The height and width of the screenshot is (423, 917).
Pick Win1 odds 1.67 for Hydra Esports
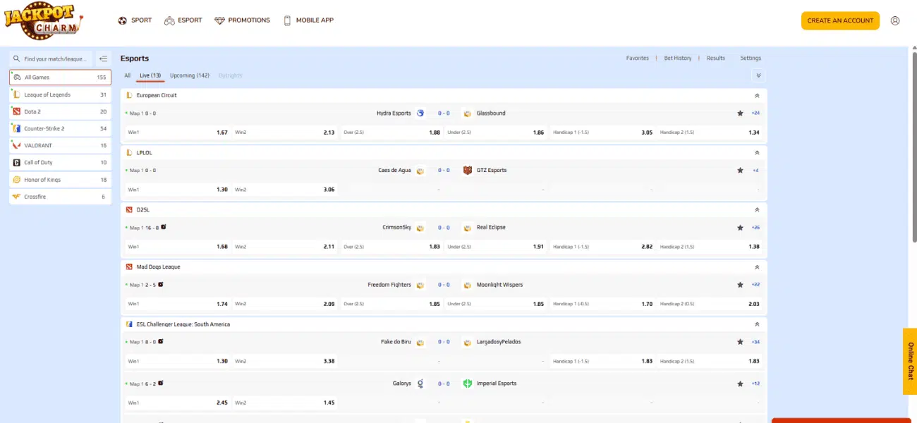pos(177,133)
